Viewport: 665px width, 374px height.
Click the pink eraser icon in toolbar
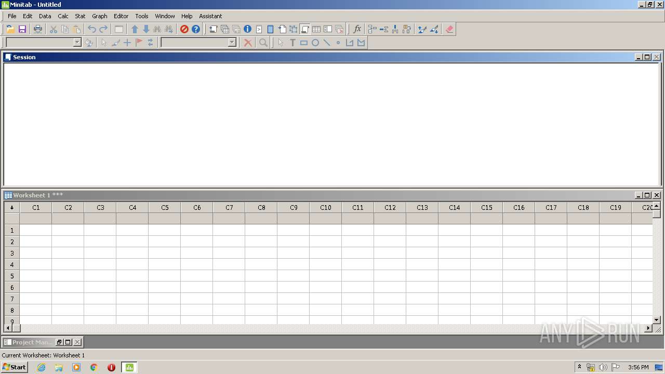coord(450,29)
